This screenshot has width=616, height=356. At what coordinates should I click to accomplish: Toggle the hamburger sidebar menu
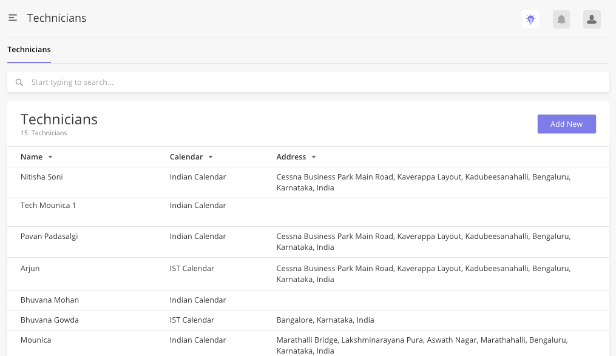click(13, 18)
